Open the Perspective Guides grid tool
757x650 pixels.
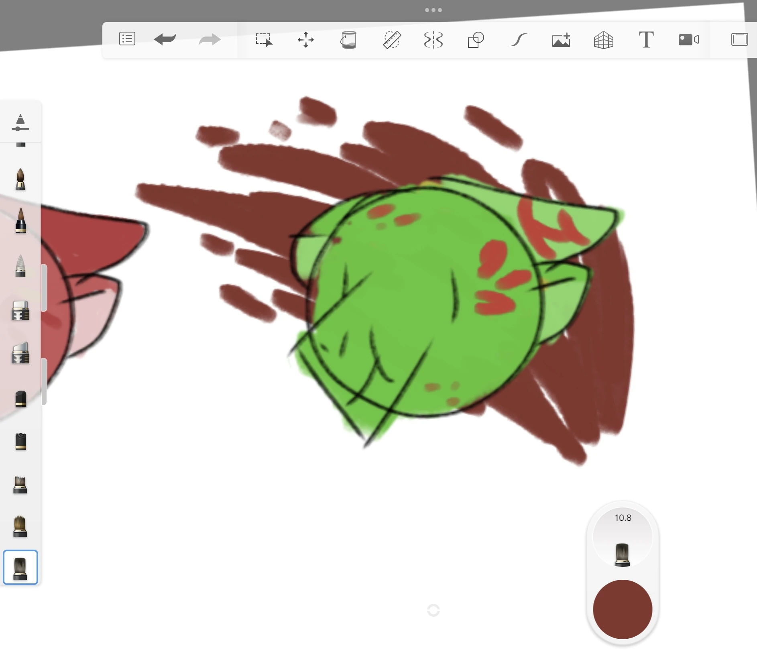pos(603,40)
